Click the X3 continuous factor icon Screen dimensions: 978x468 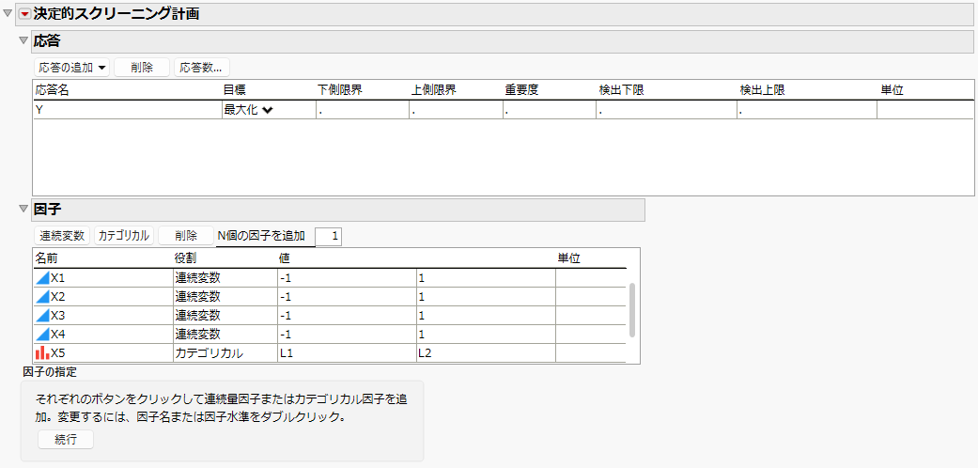coord(42,316)
